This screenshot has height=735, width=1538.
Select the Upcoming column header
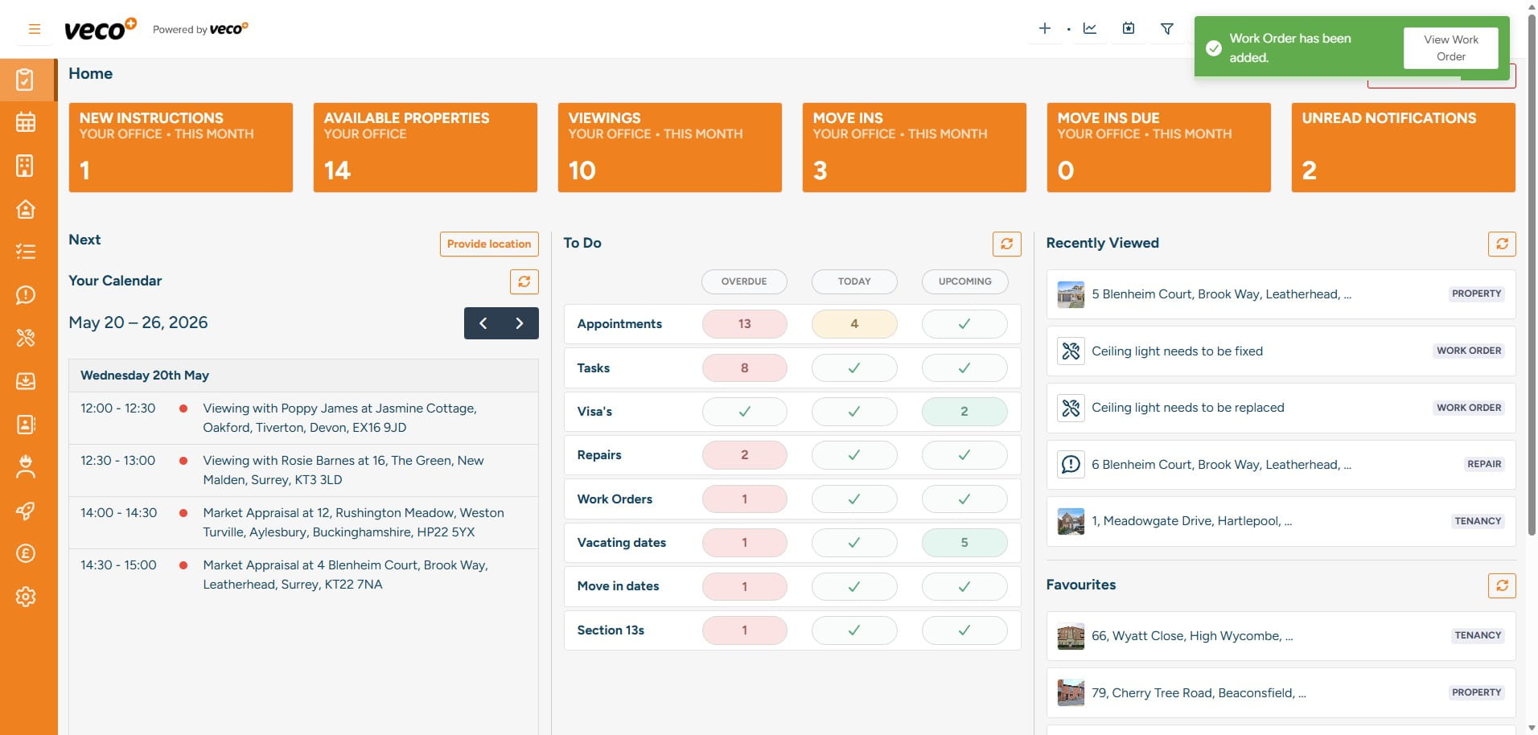[x=964, y=281]
